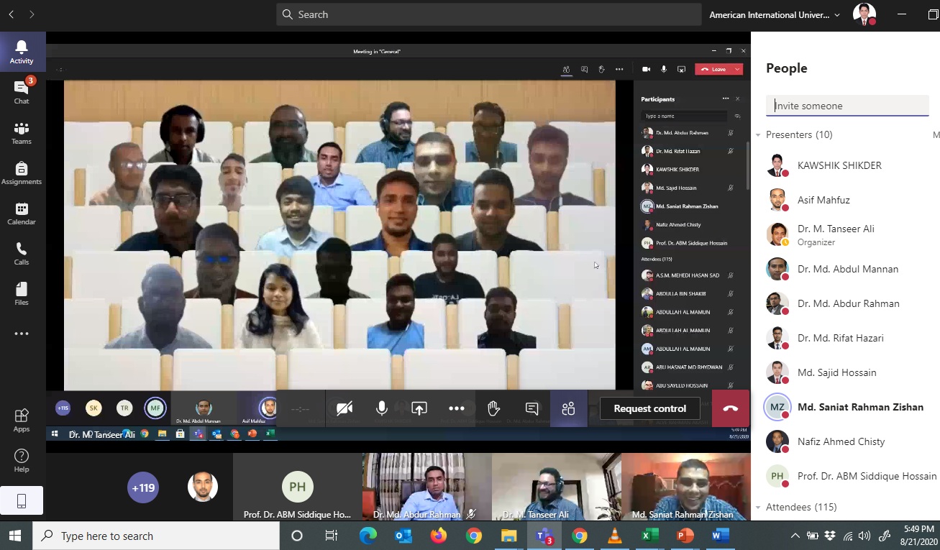Mute the microphone in meeting controls

pyautogui.click(x=382, y=408)
